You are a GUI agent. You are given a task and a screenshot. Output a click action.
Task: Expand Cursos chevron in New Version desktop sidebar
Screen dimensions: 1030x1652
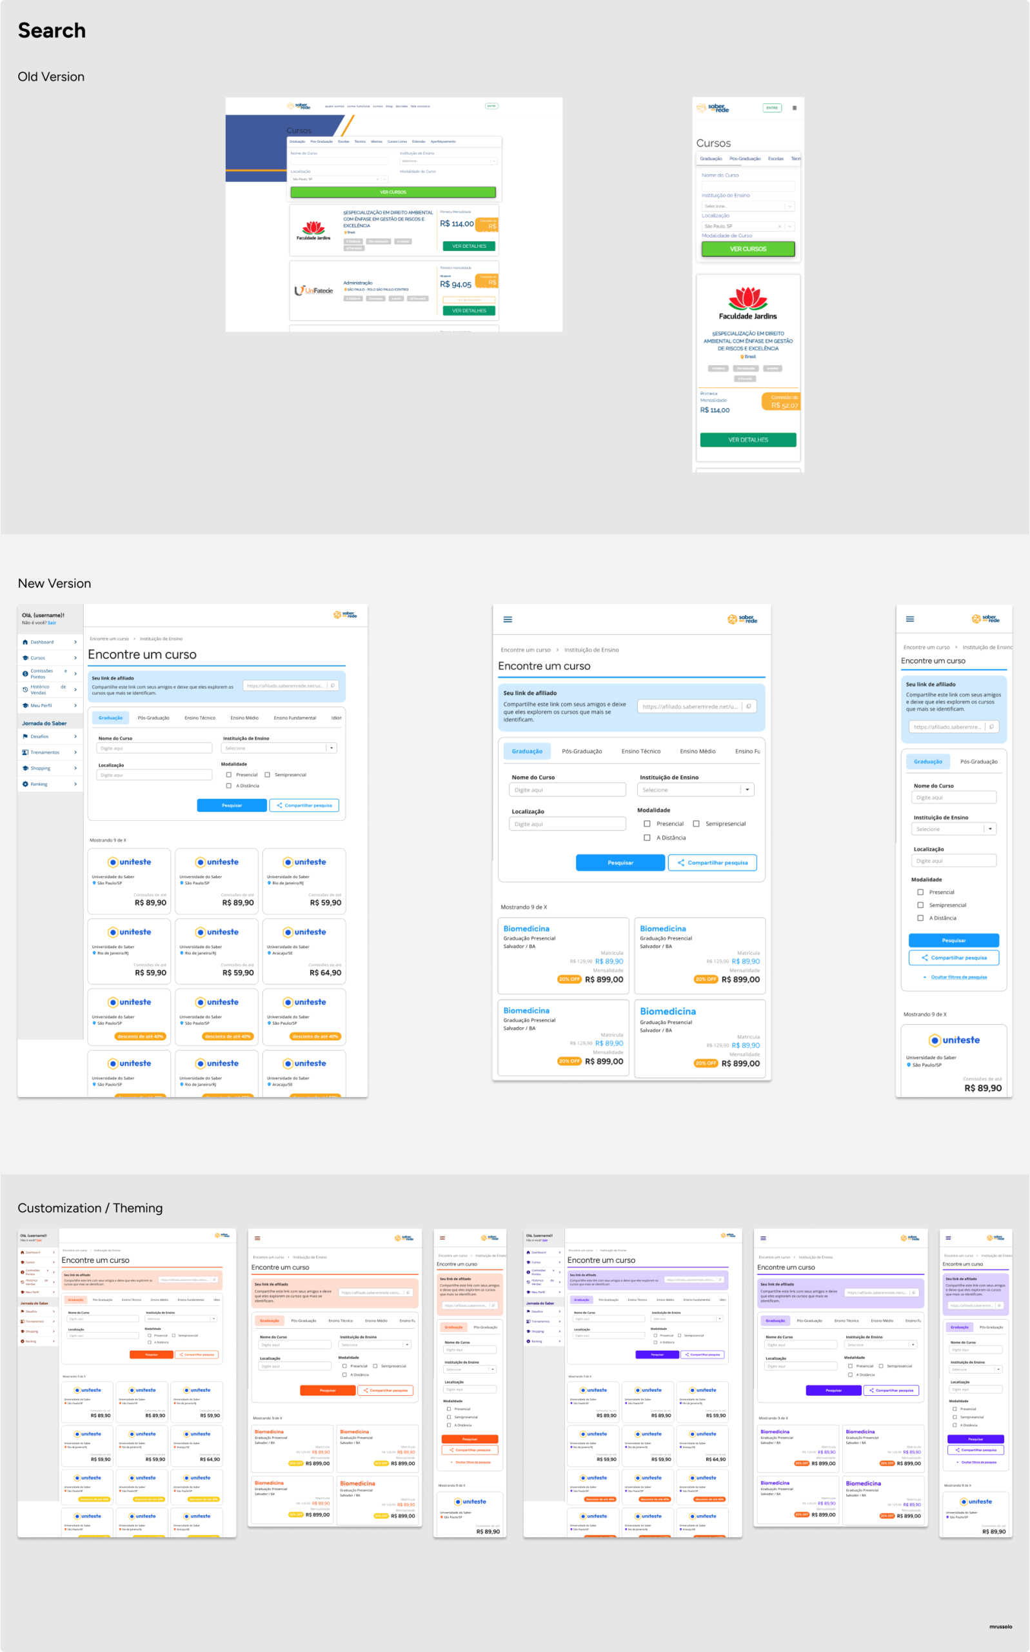coord(75,658)
